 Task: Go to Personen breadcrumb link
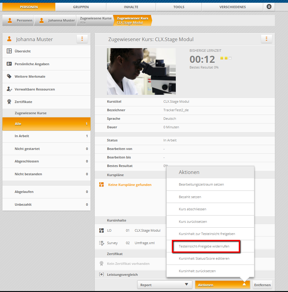point(24,20)
